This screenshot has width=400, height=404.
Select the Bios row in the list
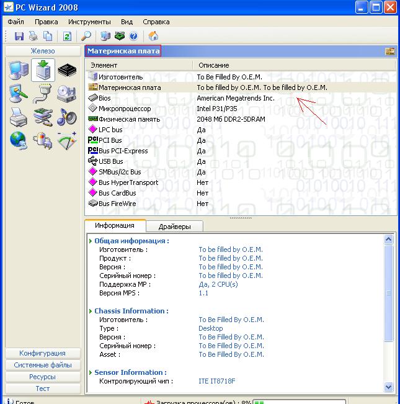[105, 98]
